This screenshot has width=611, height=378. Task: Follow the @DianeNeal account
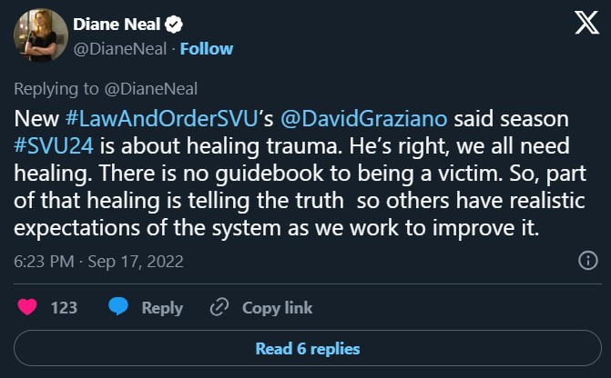207,48
